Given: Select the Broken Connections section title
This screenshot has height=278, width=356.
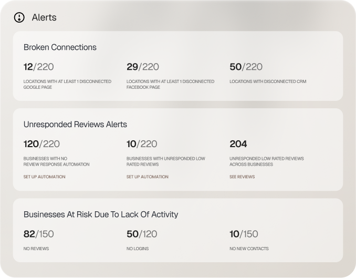Looking at the screenshot, I should pyautogui.click(x=60, y=47).
